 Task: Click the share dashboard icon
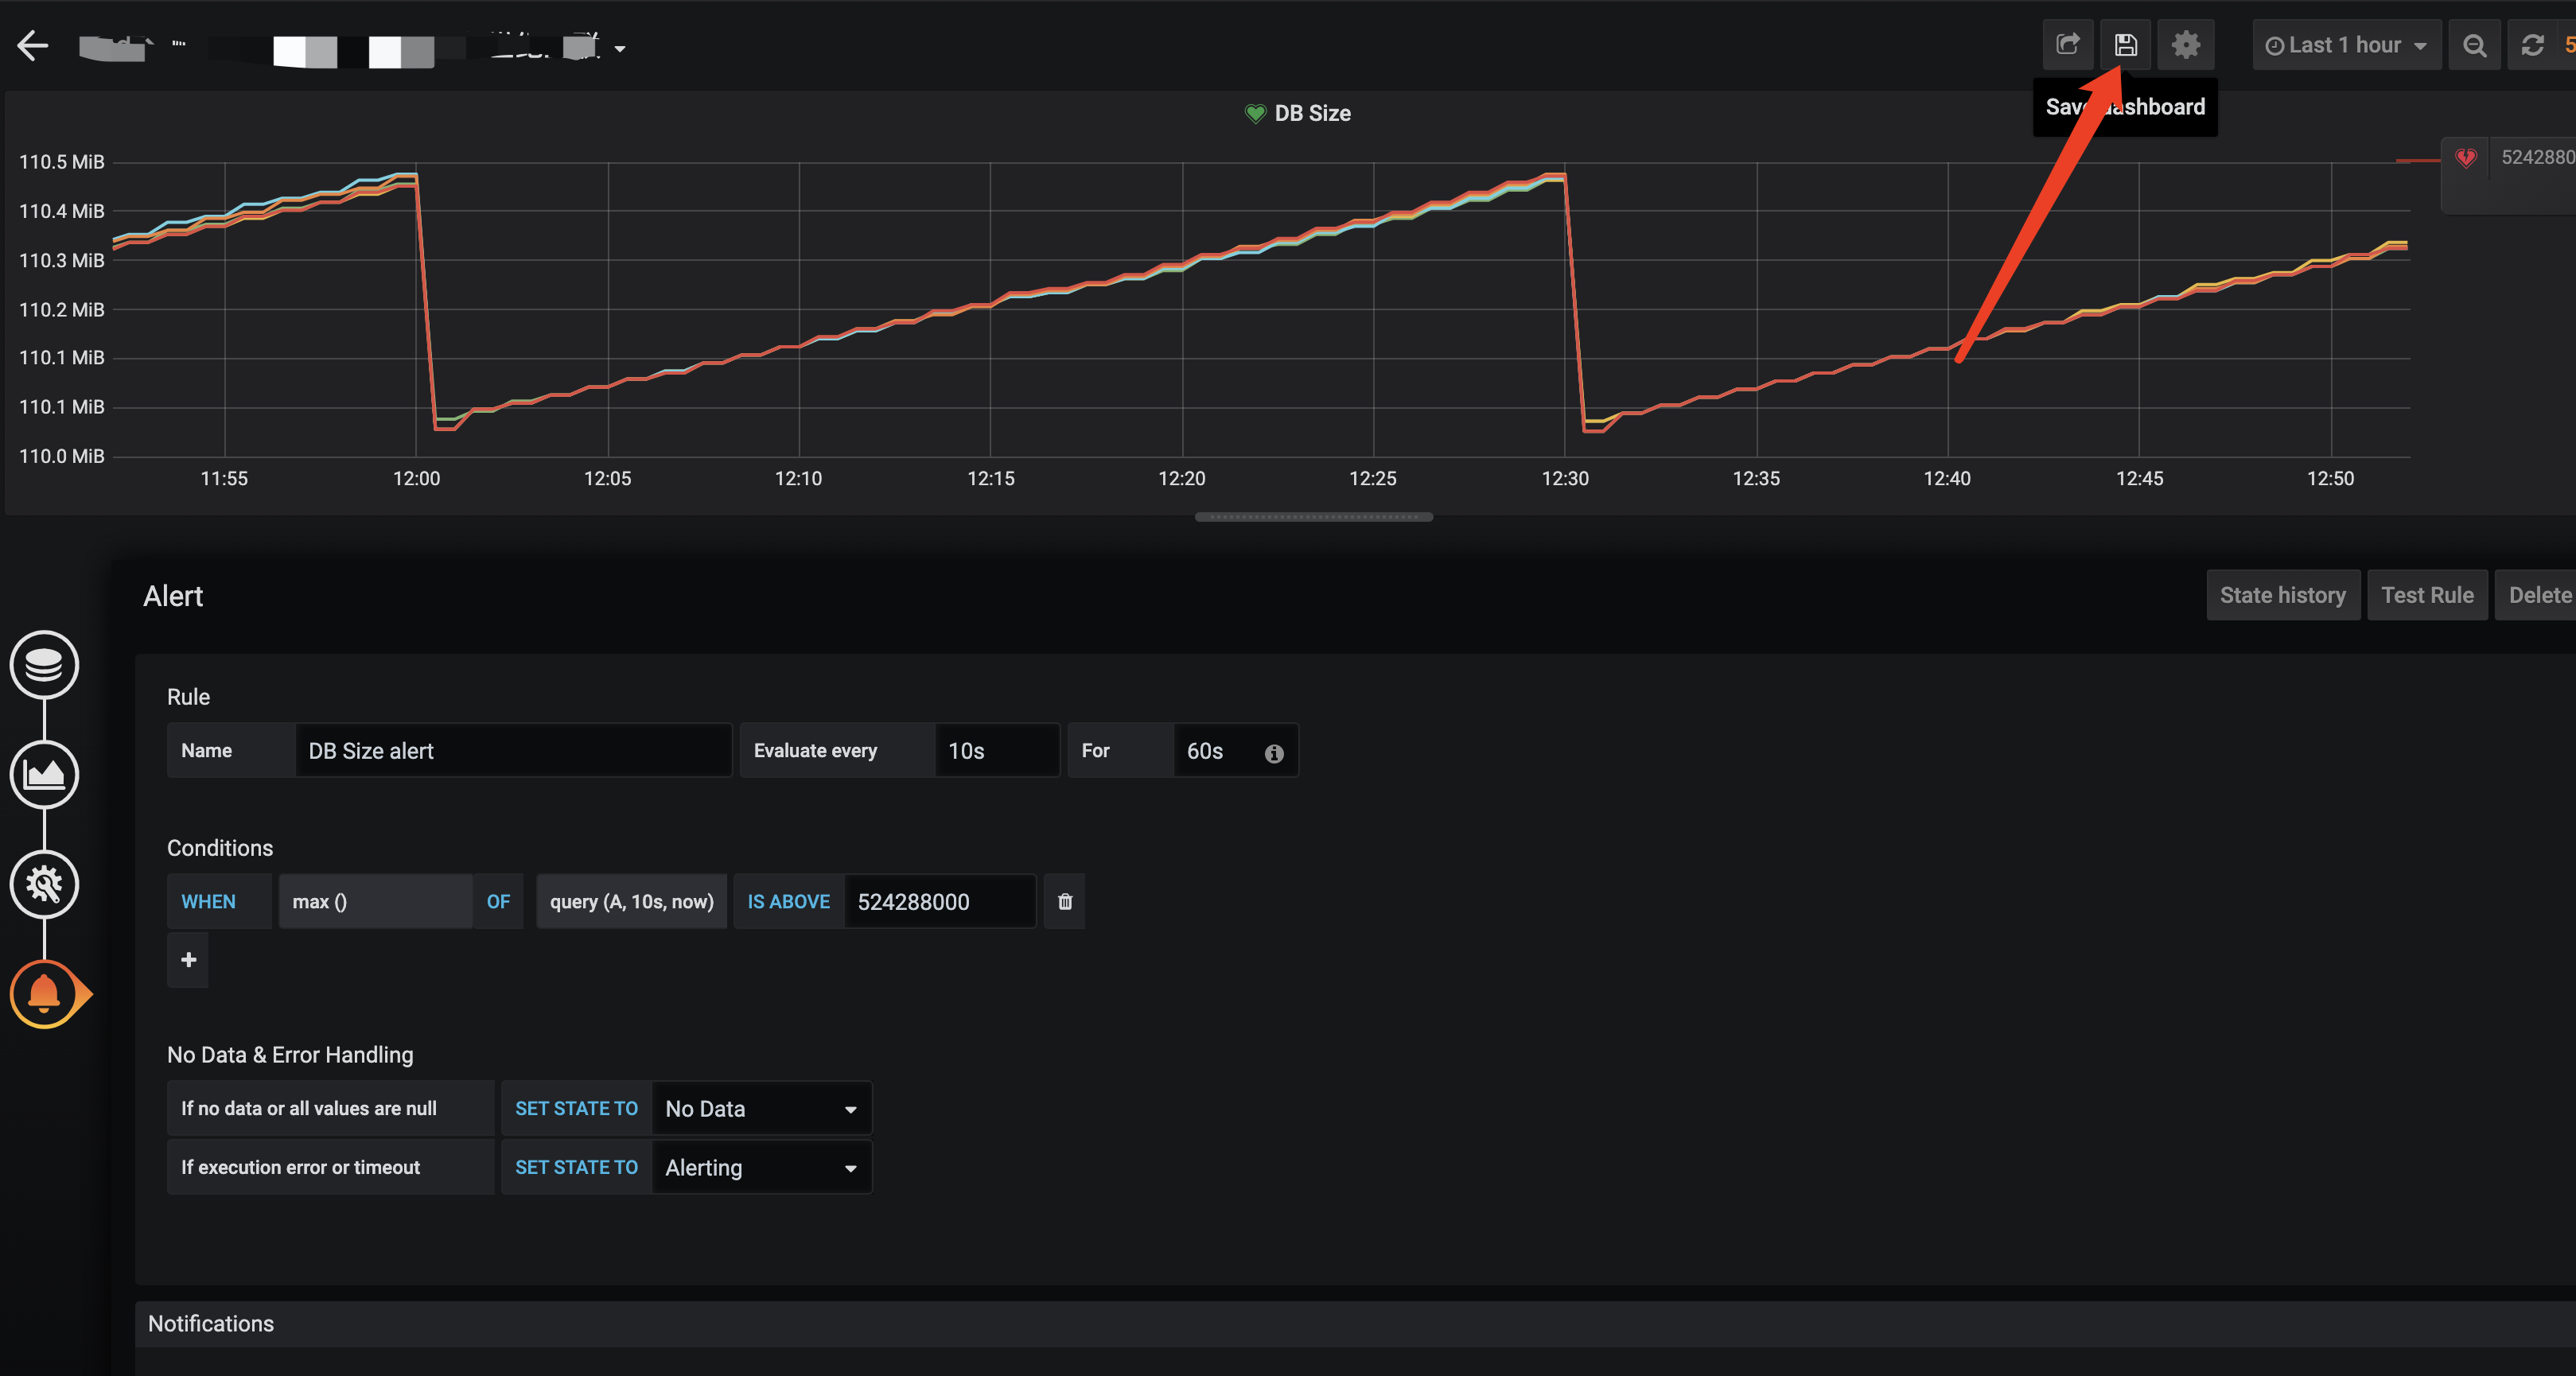click(x=2067, y=45)
